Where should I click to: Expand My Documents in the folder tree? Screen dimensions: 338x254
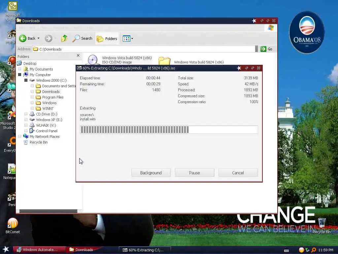tap(19, 69)
